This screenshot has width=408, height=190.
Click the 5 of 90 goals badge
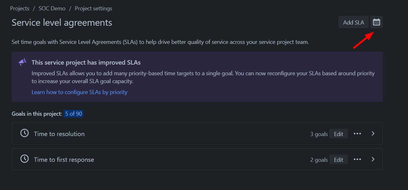[74, 114]
